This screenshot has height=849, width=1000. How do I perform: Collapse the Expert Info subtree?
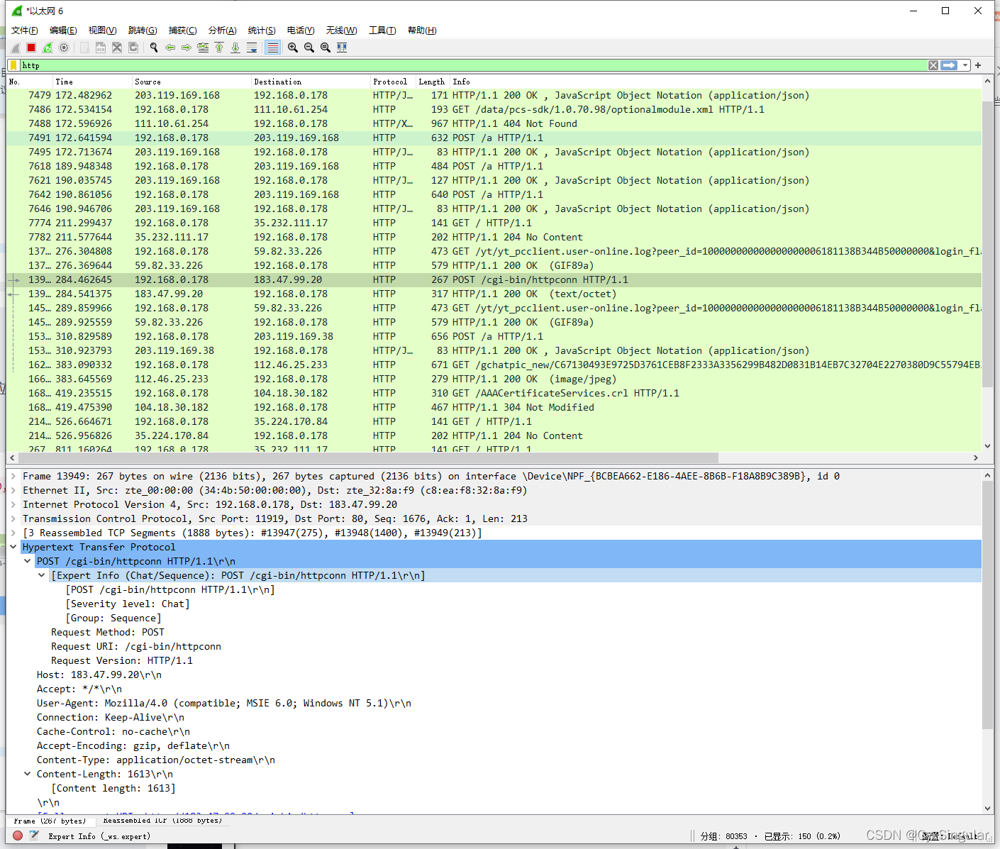(x=42, y=575)
